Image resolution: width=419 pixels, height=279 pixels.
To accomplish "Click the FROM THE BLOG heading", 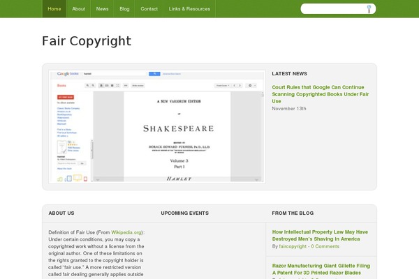I will (x=293, y=213).
